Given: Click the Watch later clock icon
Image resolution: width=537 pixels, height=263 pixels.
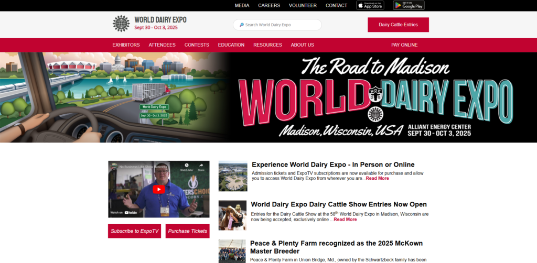Looking at the screenshot, I should [x=187, y=166].
